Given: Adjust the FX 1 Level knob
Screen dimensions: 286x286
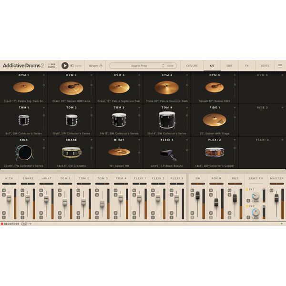Looking at the screenshot, I should (255, 196).
